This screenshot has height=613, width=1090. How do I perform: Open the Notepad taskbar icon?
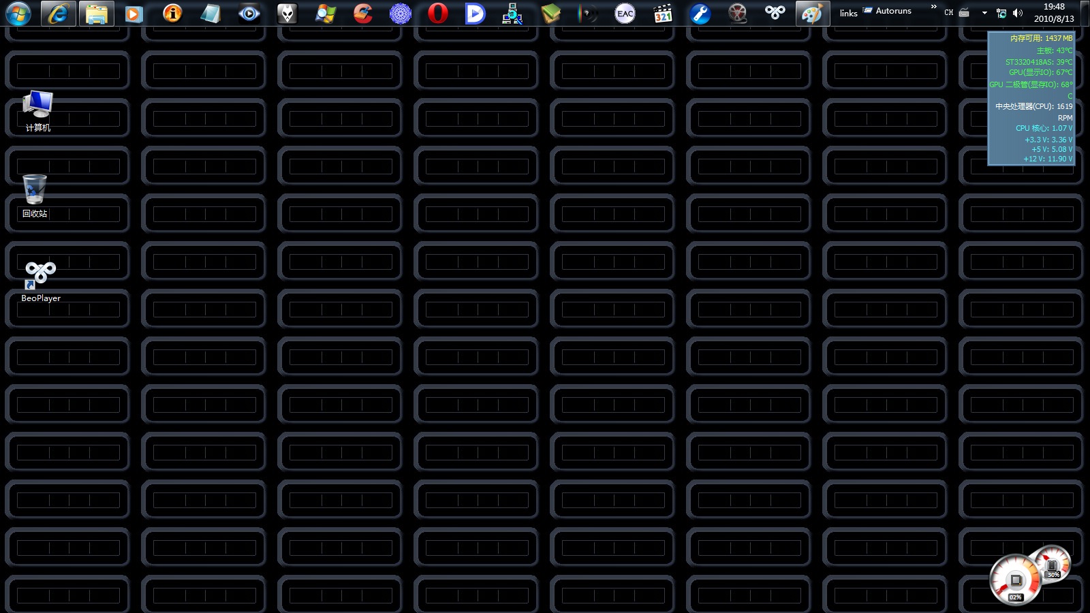coord(211,13)
